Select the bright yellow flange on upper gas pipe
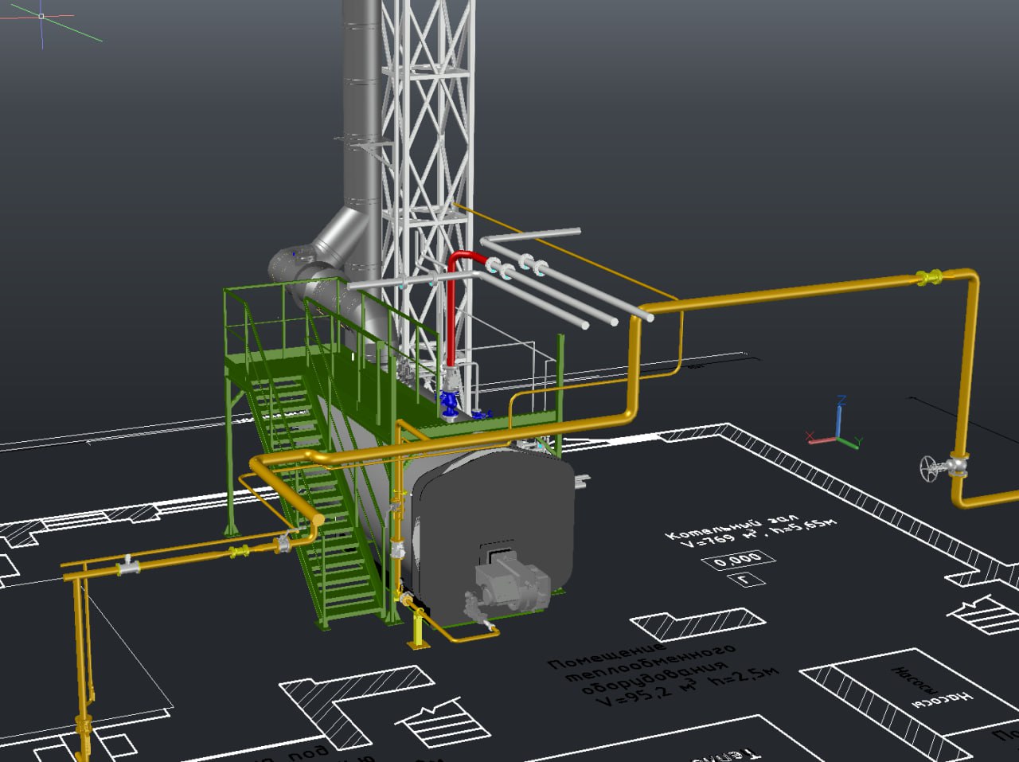The image size is (1019, 762). [928, 278]
